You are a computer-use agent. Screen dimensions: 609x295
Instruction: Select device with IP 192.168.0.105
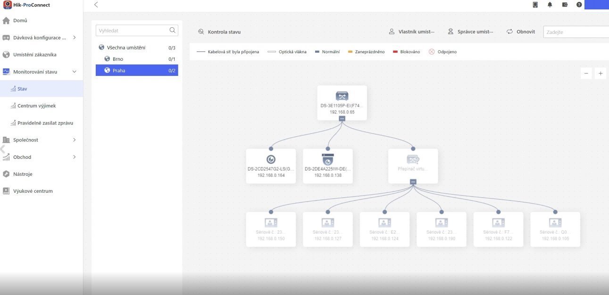[x=555, y=229]
